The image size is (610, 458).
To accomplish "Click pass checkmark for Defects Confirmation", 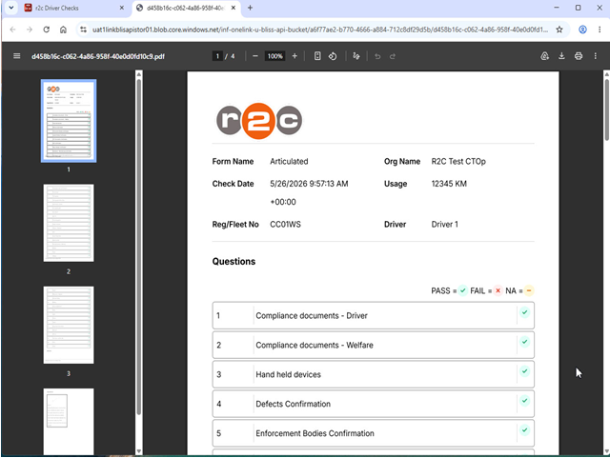I will coord(524,401).
